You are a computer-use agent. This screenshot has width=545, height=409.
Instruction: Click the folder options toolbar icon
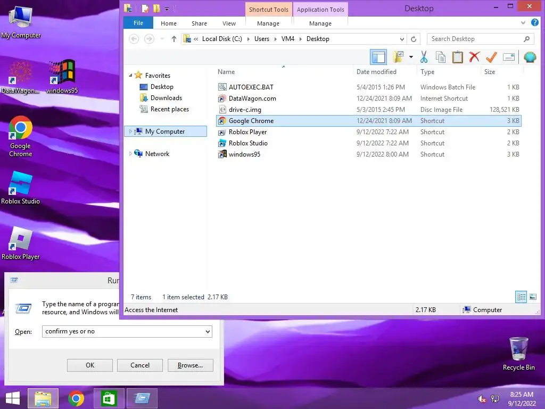(398, 57)
